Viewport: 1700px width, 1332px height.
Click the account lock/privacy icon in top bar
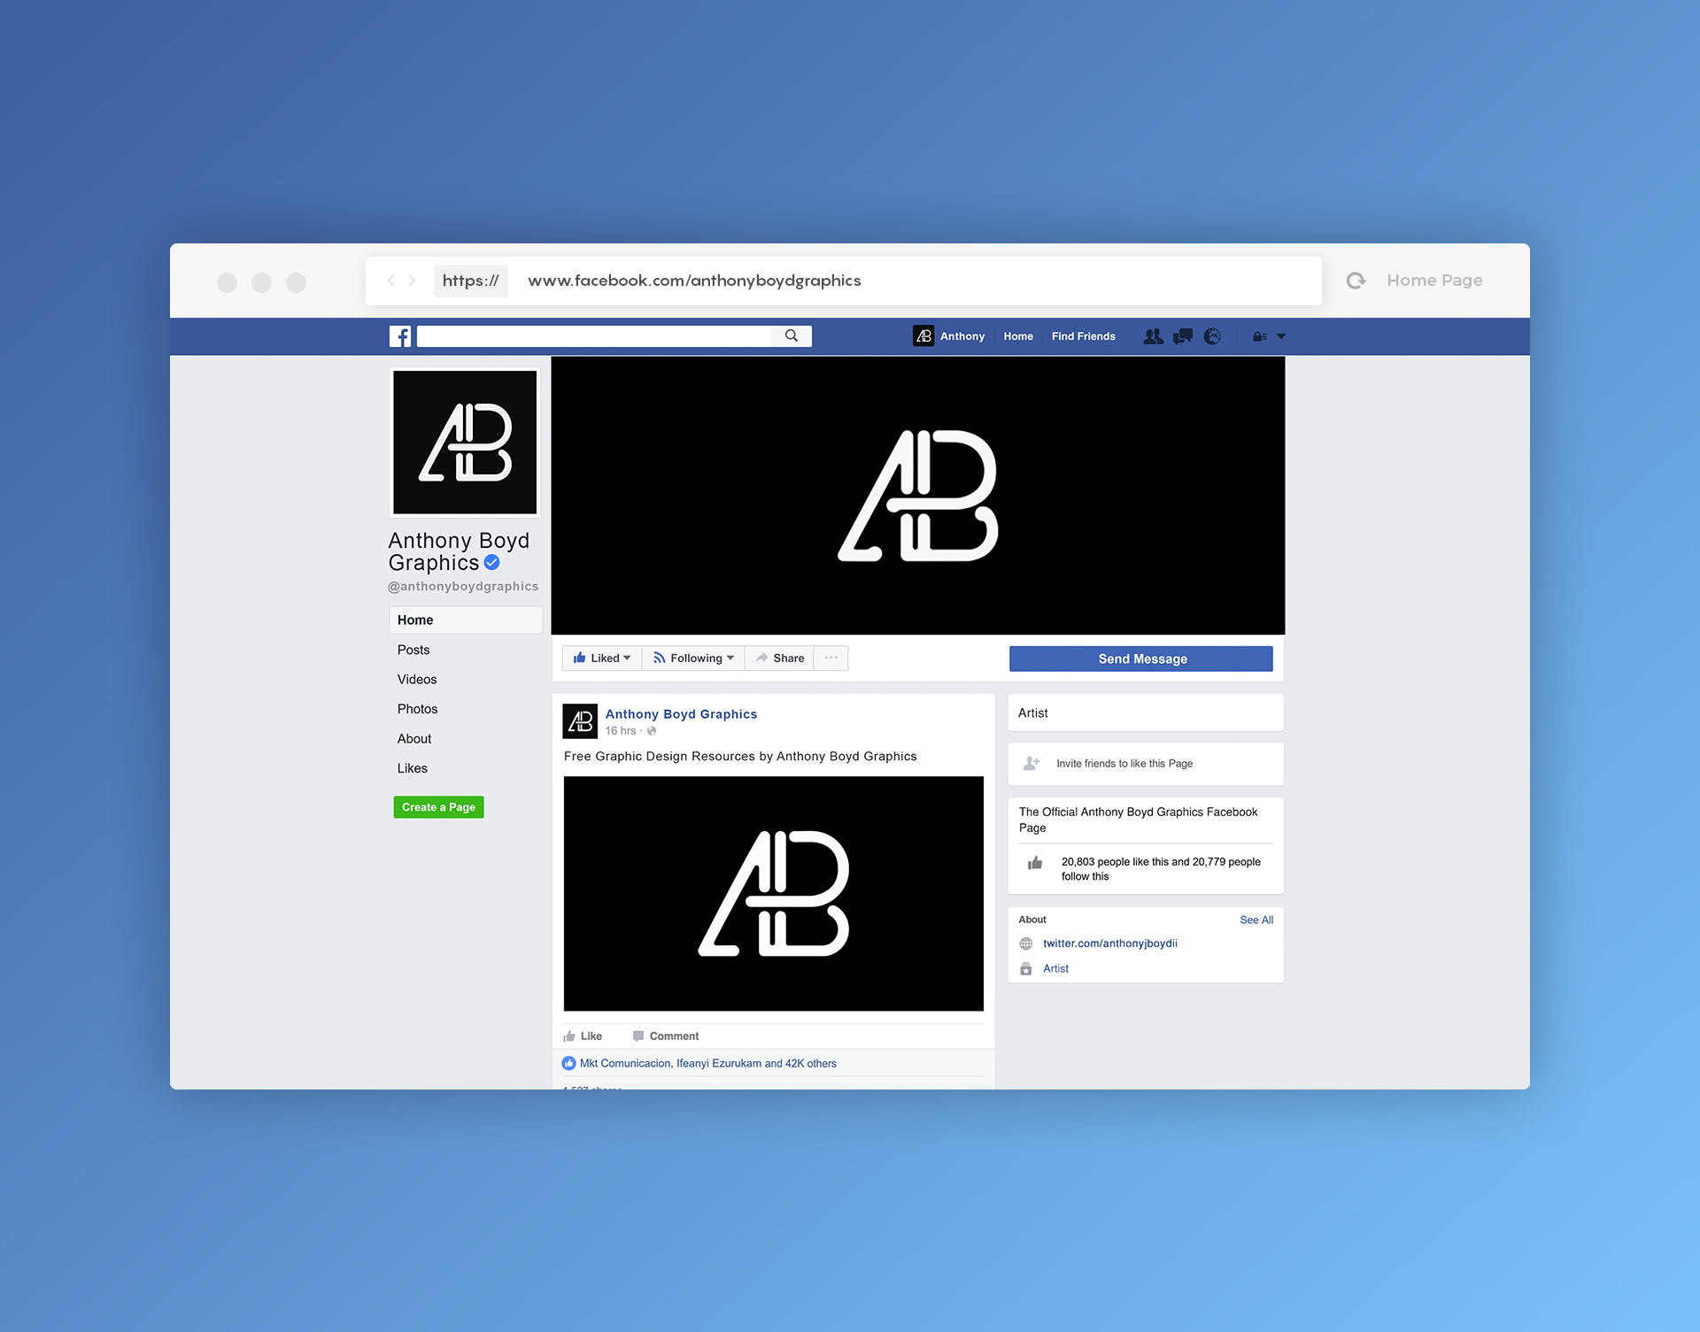click(x=1256, y=335)
